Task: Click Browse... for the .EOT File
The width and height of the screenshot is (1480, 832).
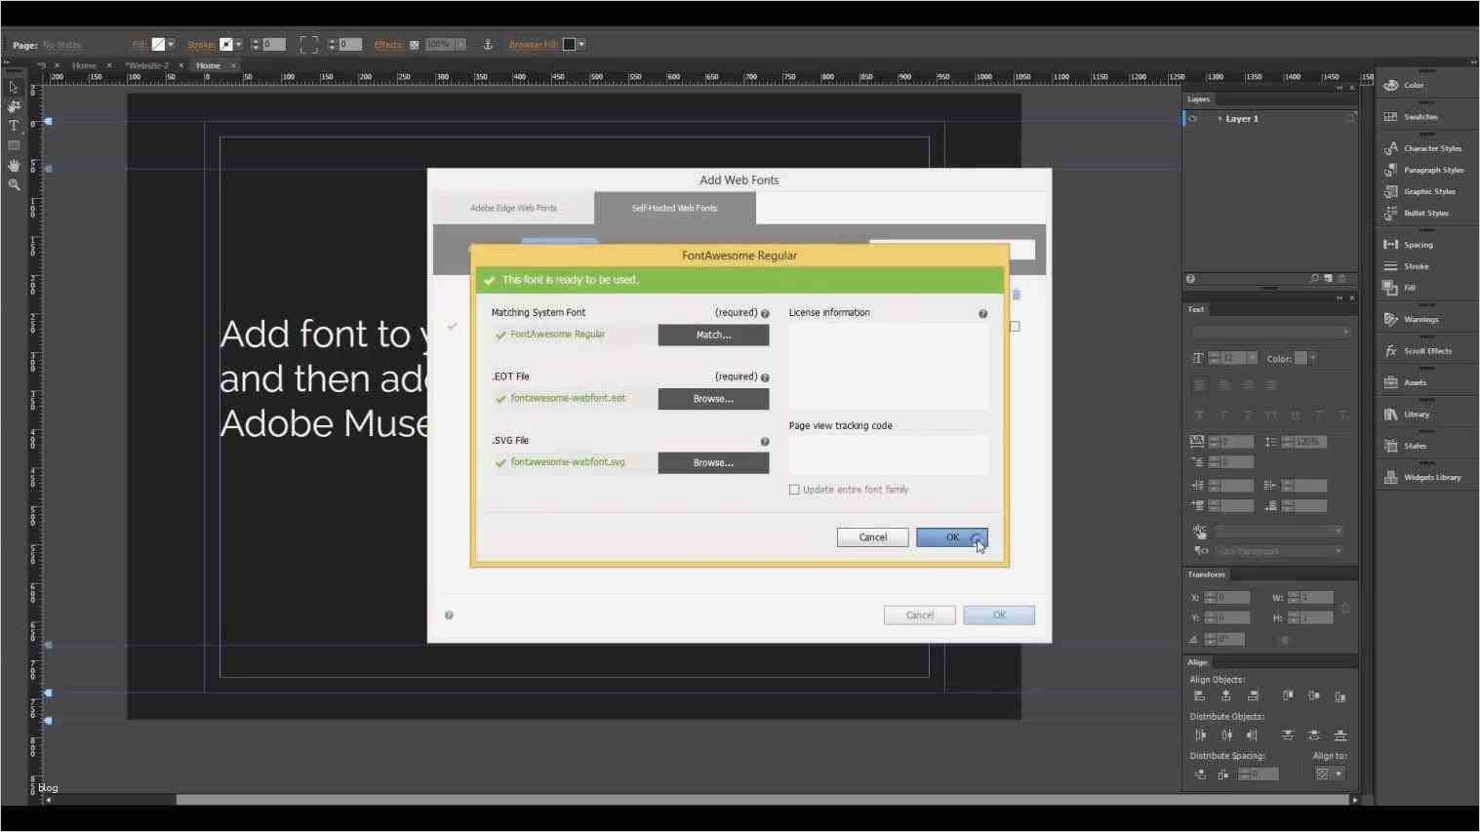Action: (x=713, y=399)
